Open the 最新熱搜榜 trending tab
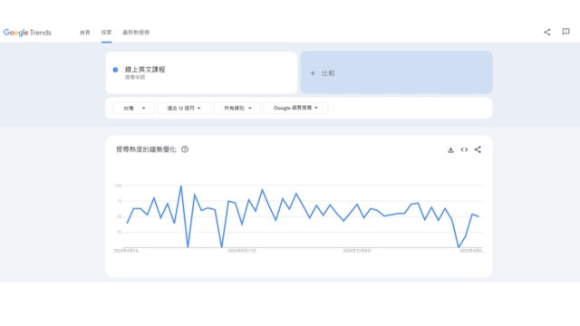 click(136, 33)
